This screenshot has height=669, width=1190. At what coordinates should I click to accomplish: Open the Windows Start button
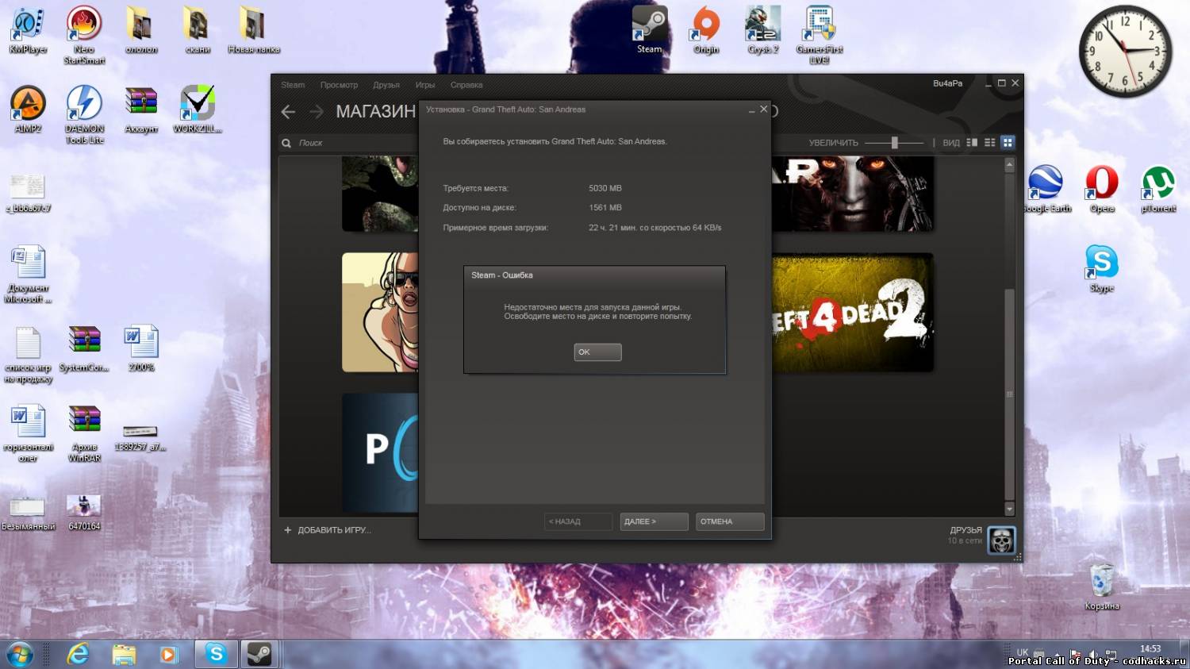(x=20, y=655)
